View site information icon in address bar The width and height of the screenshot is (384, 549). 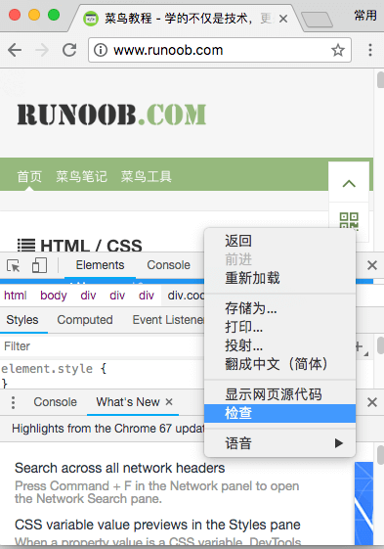coord(101,50)
